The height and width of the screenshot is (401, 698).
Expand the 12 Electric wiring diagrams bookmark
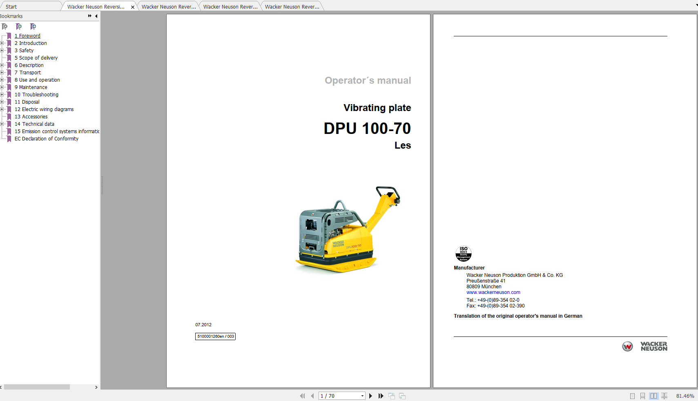pos(2,109)
